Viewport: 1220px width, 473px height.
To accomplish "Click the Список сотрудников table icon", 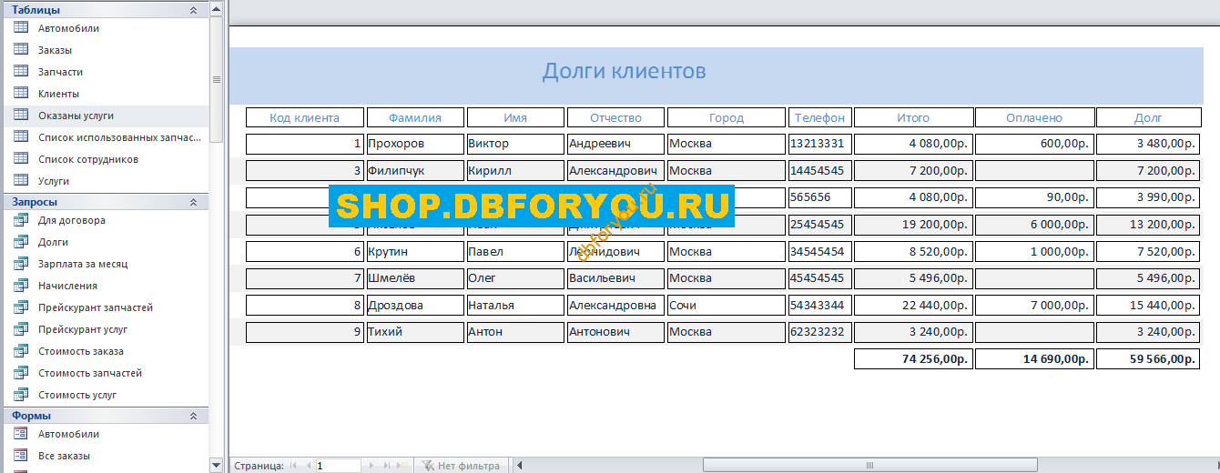I will pos(21,159).
